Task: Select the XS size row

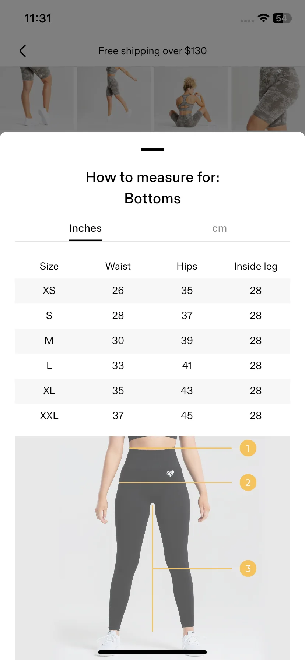Action: coord(152,291)
